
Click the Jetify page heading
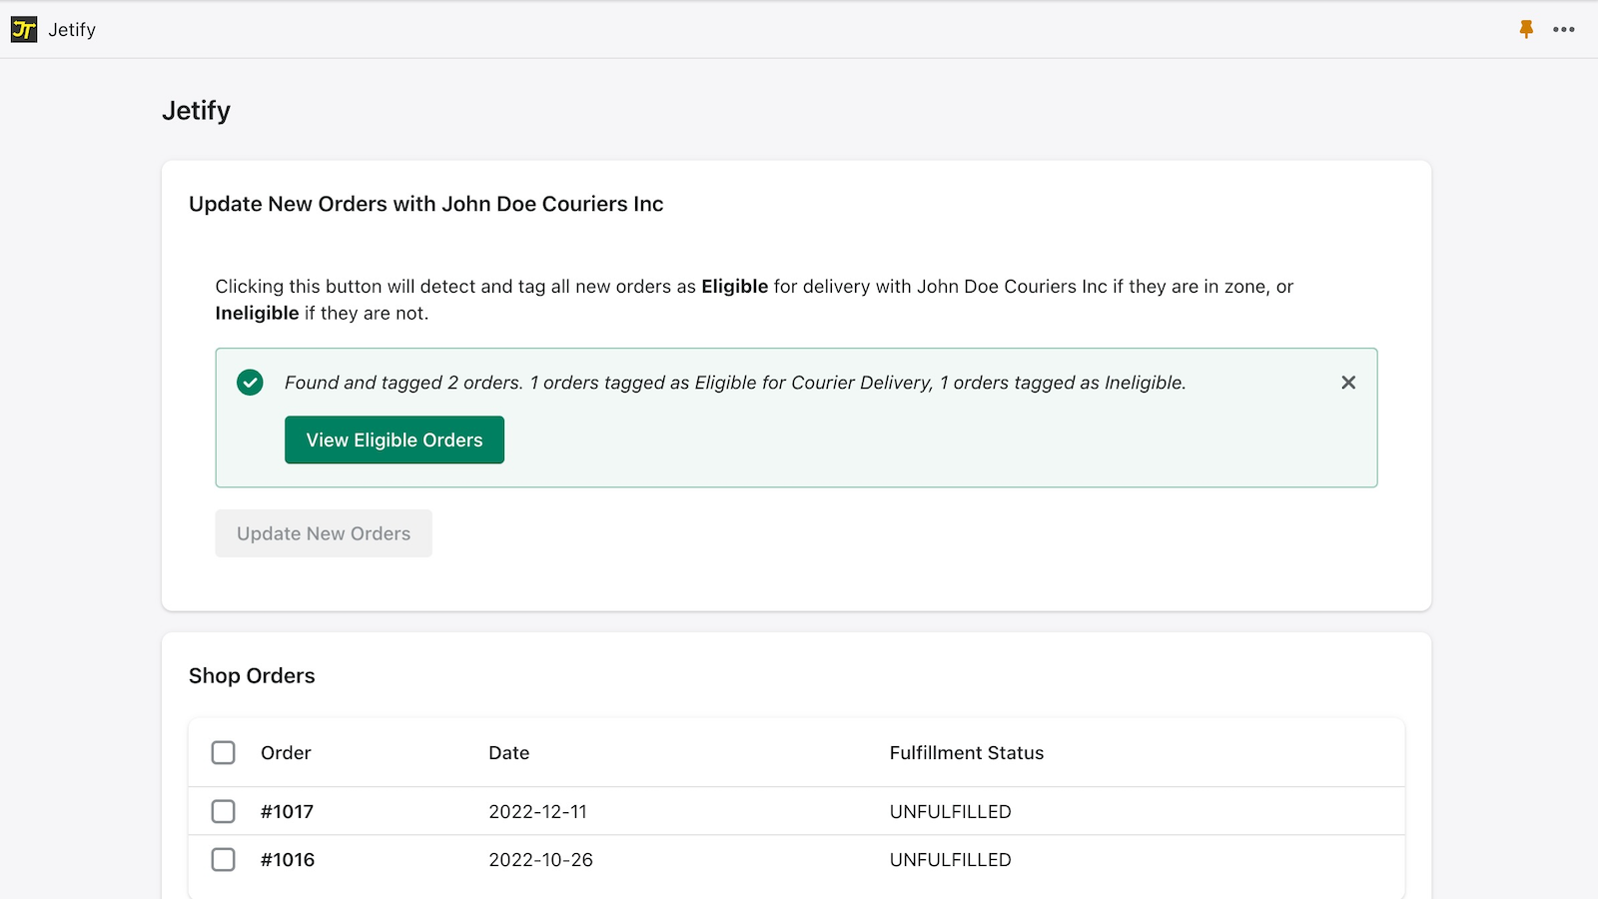pos(196,111)
